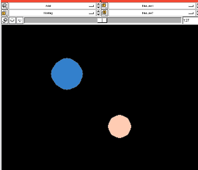The width and height of the screenshot is (198, 170).
Task: Click the label layer 'L' icon
Action: click(5, 13)
